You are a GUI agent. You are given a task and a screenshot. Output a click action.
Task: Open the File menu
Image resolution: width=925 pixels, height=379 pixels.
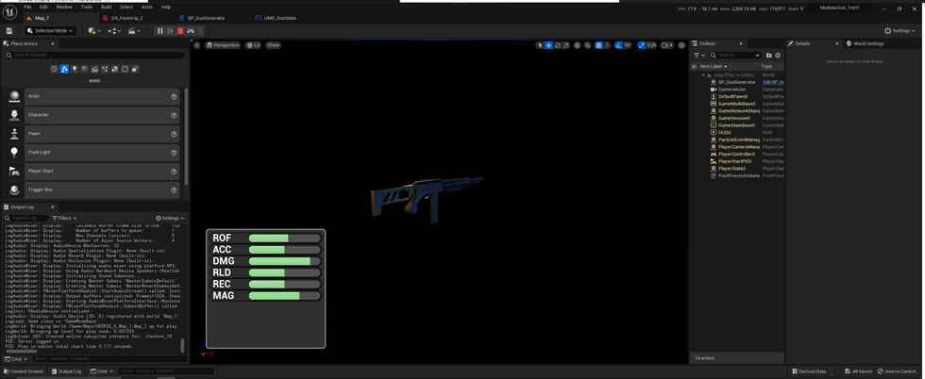tap(27, 8)
